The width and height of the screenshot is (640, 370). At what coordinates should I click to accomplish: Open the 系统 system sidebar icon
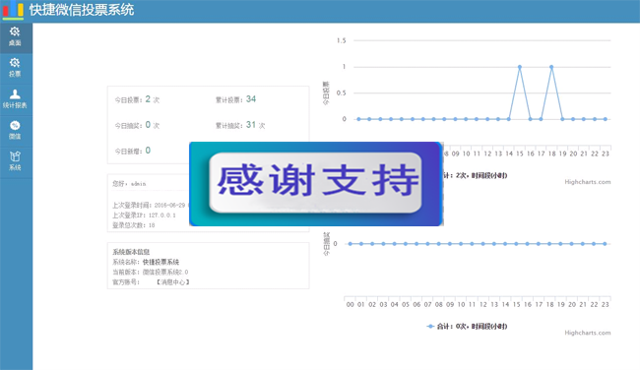point(16,162)
